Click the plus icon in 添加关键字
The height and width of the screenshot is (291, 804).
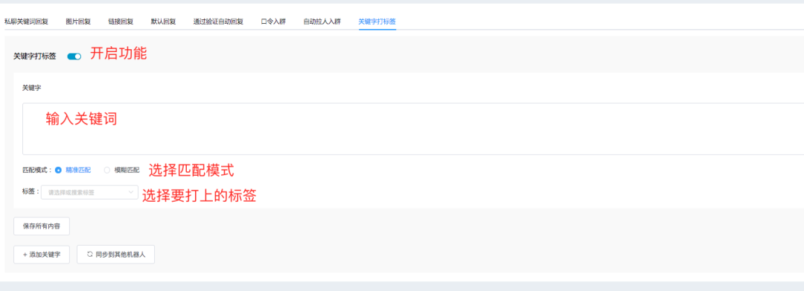tap(25, 255)
